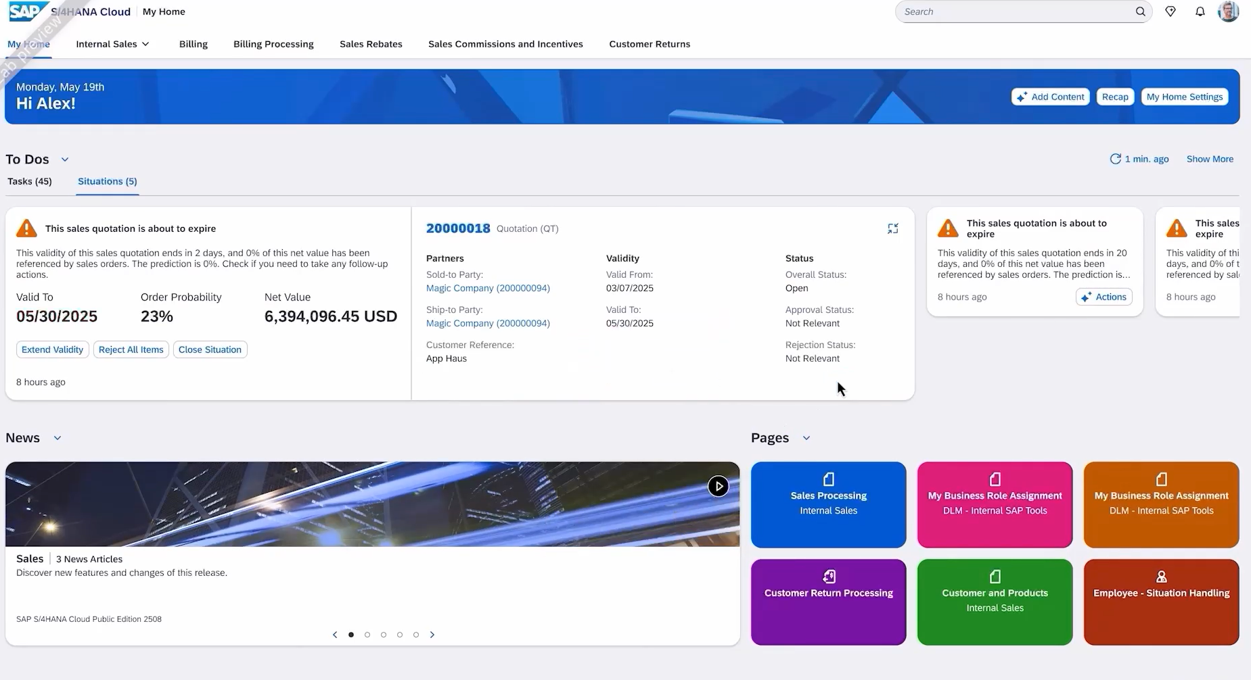Click the orange My Business Role Assignment tile icon

click(1162, 479)
